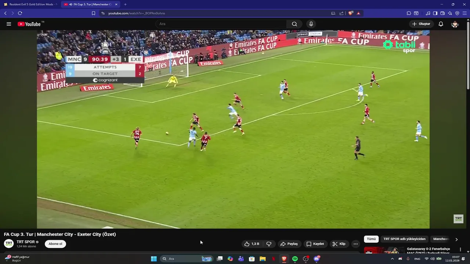Go back in browser history
This screenshot has width=470, height=264.
pyautogui.click(x=5, y=13)
